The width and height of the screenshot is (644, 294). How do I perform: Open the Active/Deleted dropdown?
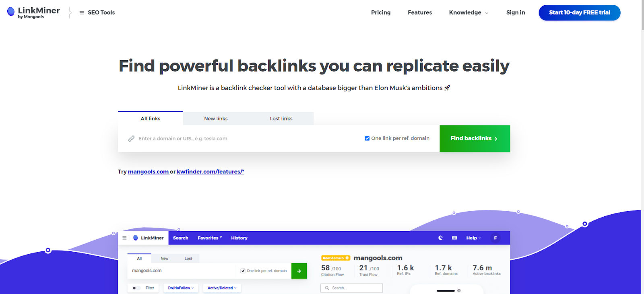click(x=222, y=288)
